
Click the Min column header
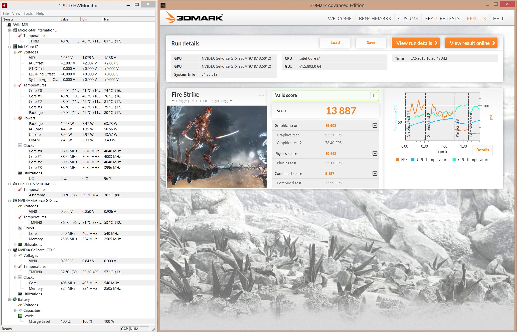(91, 19)
